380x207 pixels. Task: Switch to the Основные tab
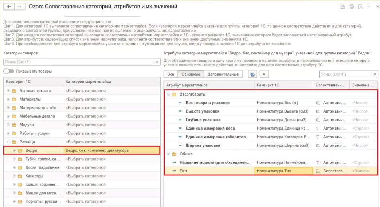point(191,74)
